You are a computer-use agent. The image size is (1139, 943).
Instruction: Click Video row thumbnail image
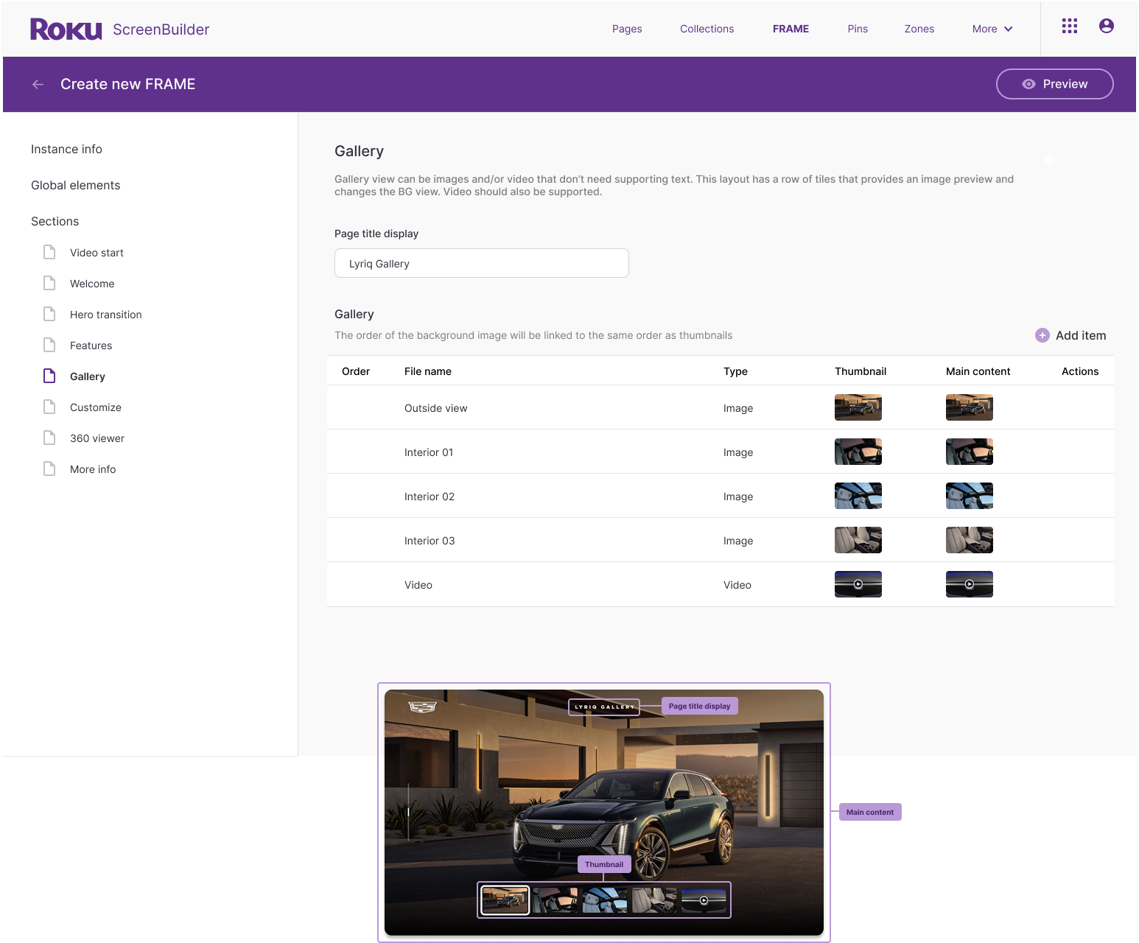pos(858,584)
